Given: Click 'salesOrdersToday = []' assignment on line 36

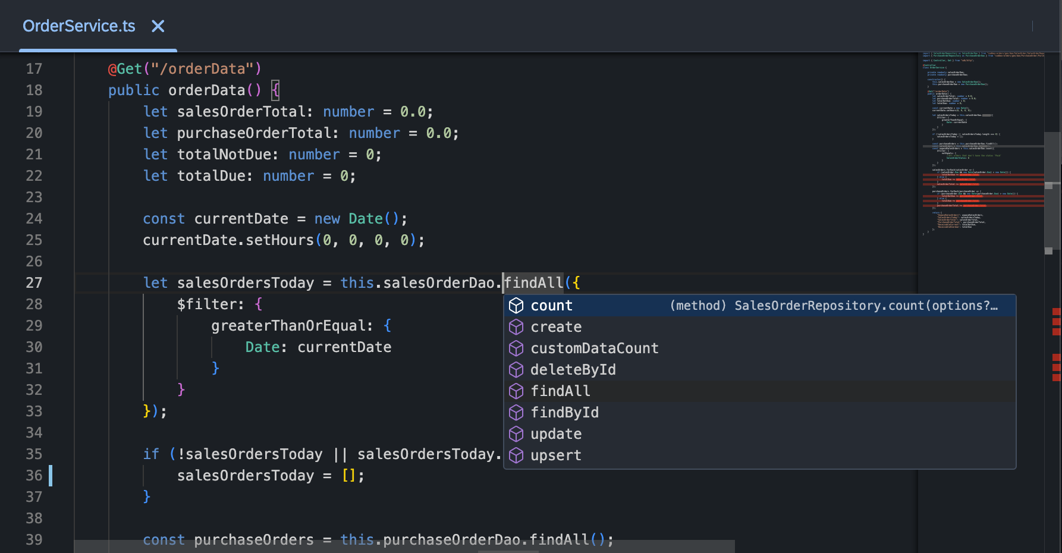Looking at the screenshot, I should (x=271, y=476).
